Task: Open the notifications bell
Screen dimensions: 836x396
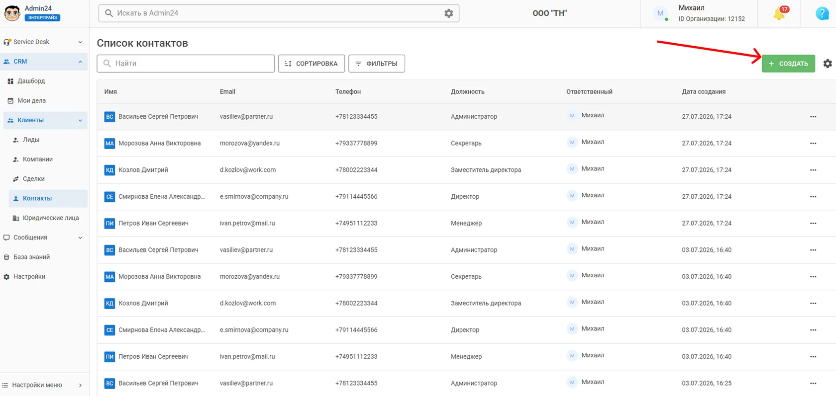Action: click(x=779, y=13)
